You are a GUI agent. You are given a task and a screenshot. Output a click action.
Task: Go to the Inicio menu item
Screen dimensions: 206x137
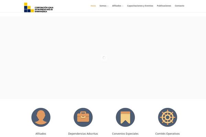point(93,6)
